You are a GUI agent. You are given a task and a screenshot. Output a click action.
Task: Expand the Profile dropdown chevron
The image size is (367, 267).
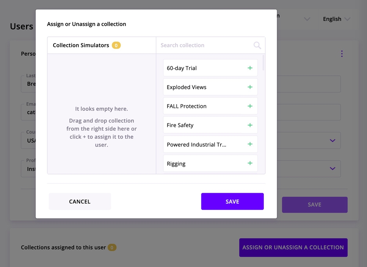pos(333,169)
